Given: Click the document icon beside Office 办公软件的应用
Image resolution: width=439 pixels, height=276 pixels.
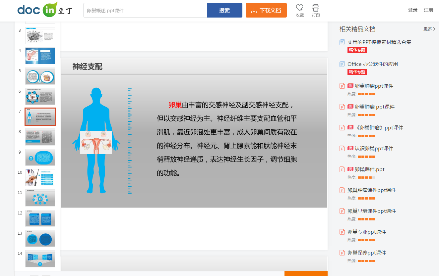Looking at the screenshot, I should pyautogui.click(x=342, y=64).
